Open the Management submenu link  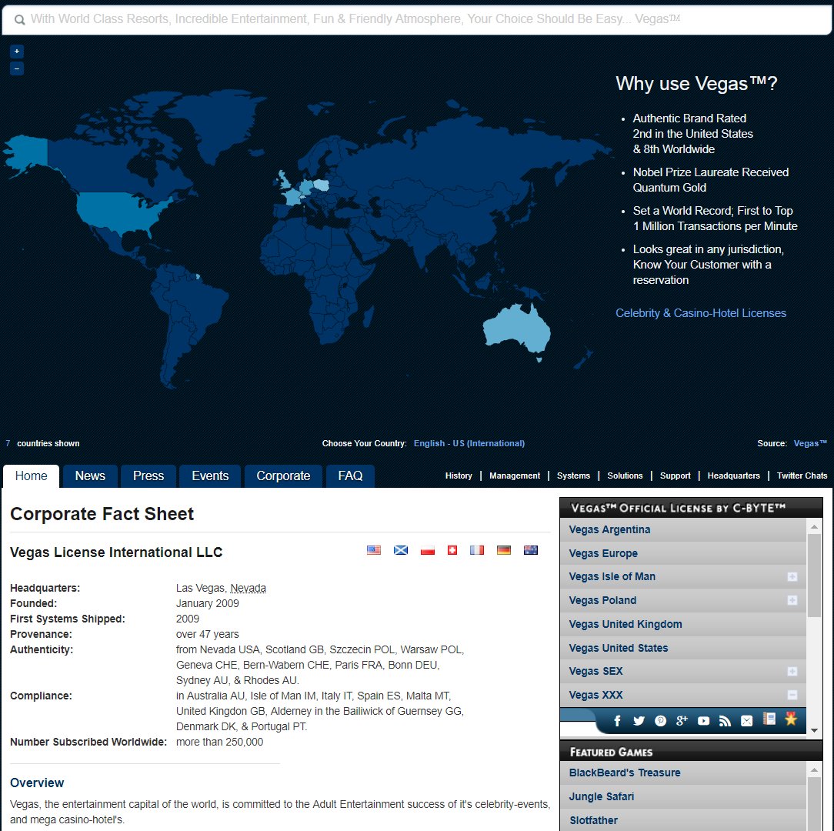click(515, 476)
